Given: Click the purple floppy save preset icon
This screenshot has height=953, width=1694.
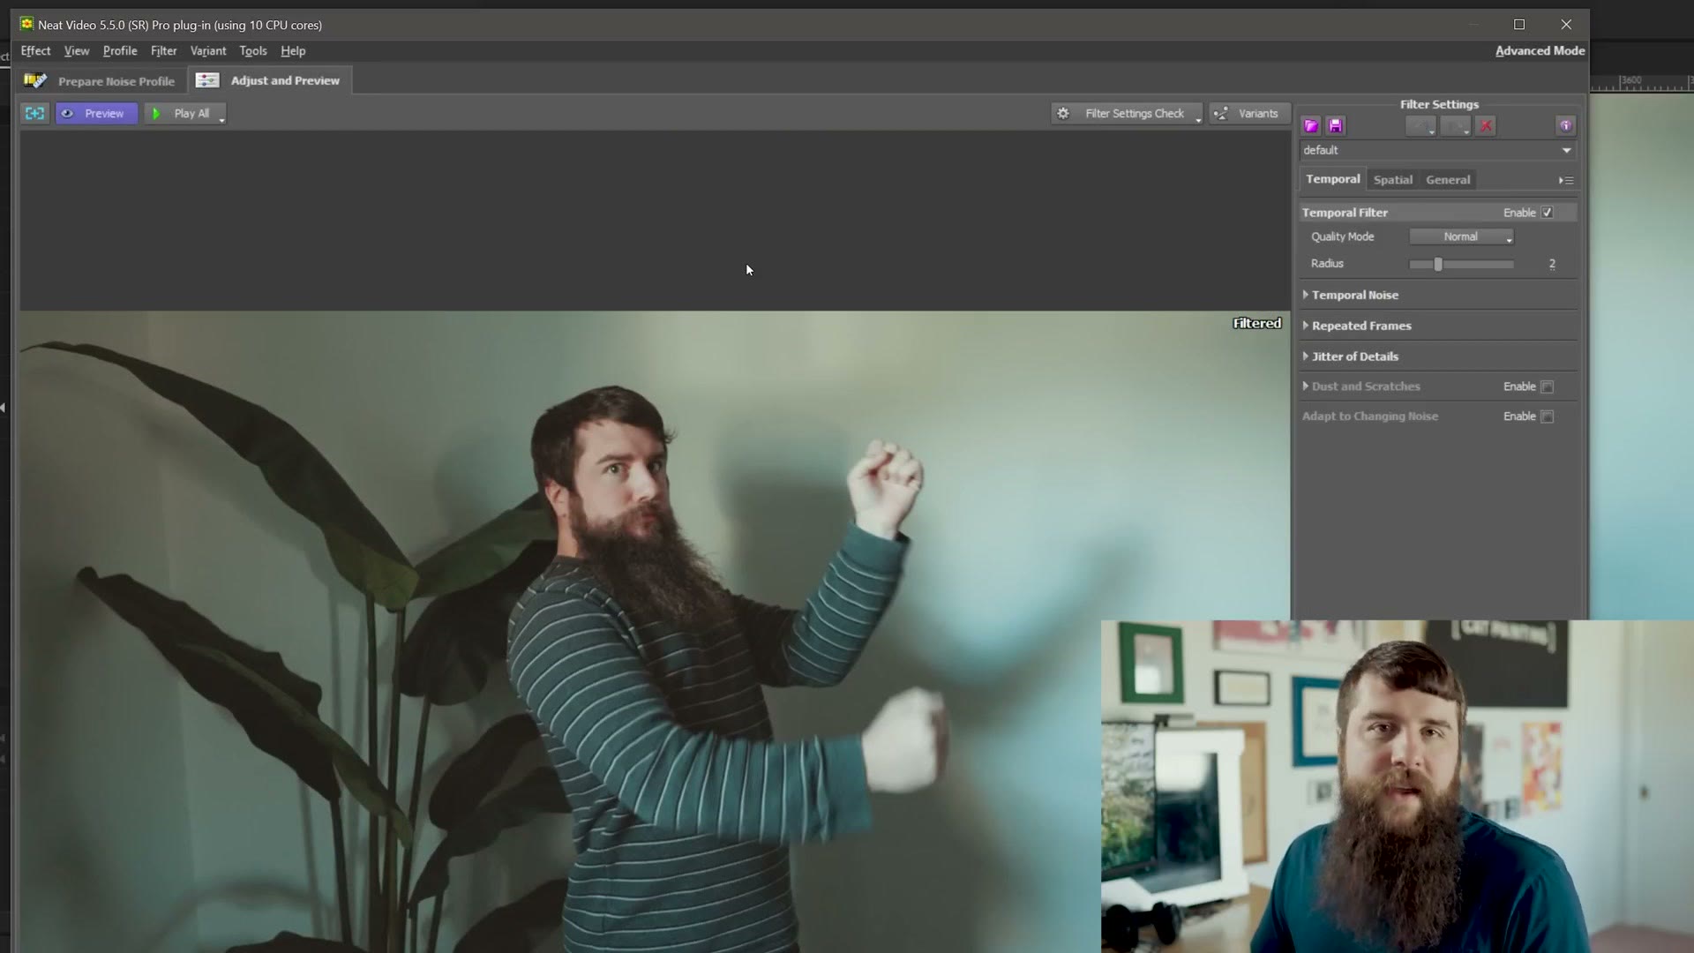Looking at the screenshot, I should pyautogui.click(x=1335, y=126).
